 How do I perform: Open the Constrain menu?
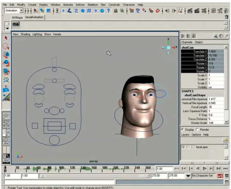114,5
